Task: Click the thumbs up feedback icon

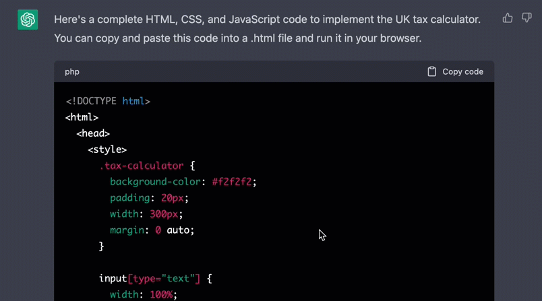Action: coord(508,18)
